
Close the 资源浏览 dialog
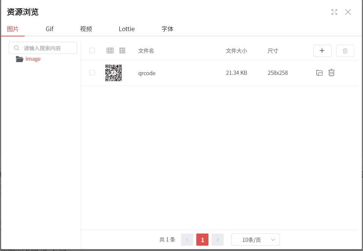coord(348,12)
